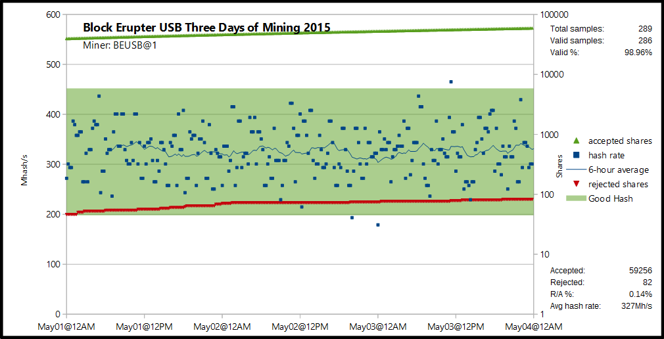Click the rejected value 82
This screenshot has width=664, height=339.
[x=647, y=282]
